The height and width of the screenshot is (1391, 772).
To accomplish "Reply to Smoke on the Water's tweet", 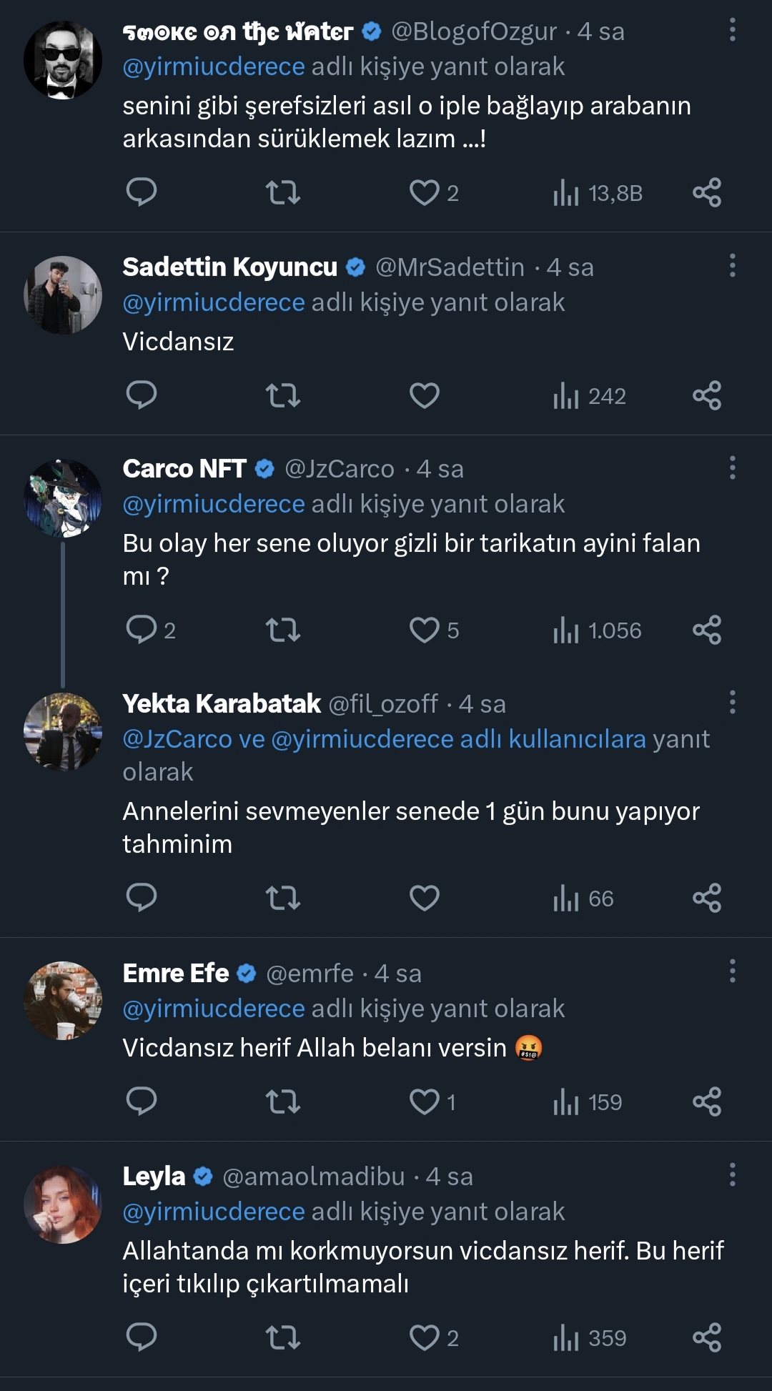I will click(142, 192).
